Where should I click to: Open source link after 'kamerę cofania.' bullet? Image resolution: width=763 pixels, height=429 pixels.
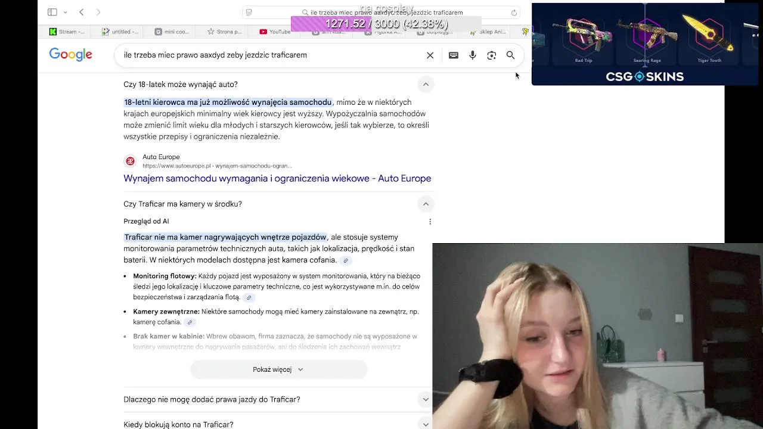[190, 322]
